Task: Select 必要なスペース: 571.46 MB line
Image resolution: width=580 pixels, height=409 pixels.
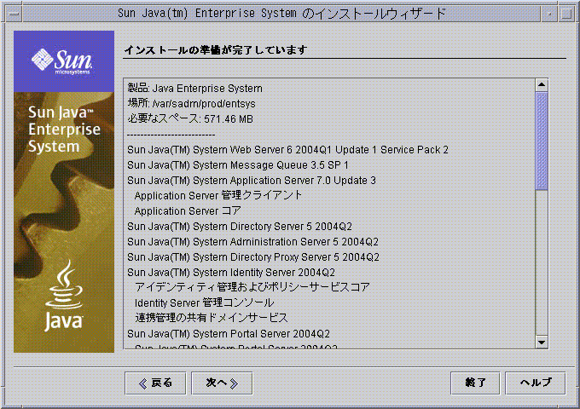Action: [190, 119]
